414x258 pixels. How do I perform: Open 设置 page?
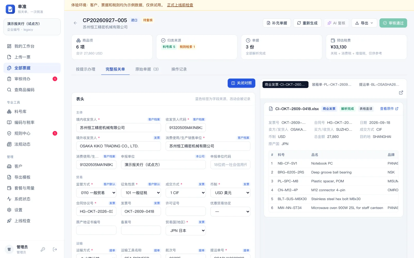click(x=32, y=210)
